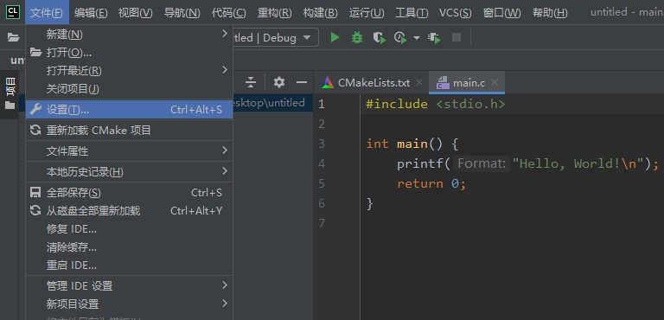Click the attach to process icon
Screen dimensions: 664x320
(435, 38)
